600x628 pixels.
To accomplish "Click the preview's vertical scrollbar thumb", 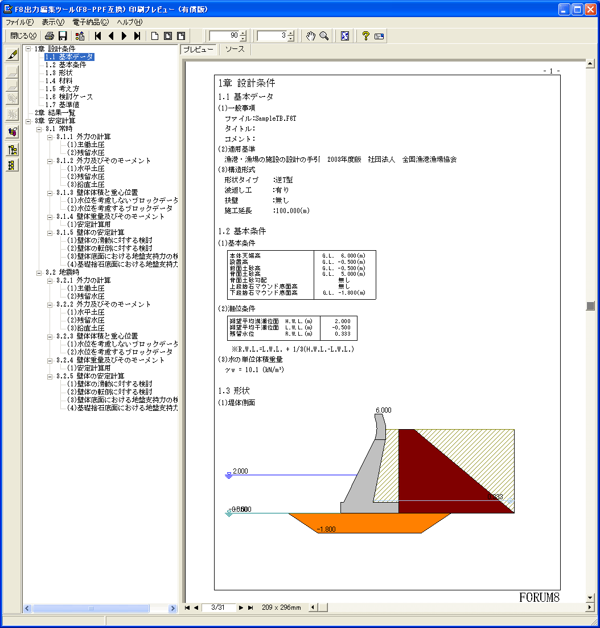I will click(590, 307).
